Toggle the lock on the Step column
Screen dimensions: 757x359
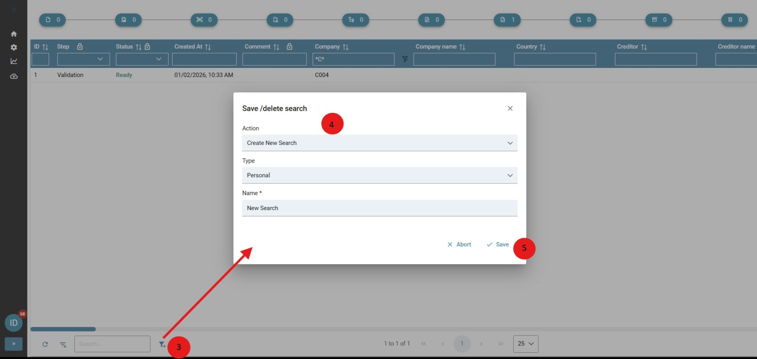pyautogui.click(x=80, y=46)
